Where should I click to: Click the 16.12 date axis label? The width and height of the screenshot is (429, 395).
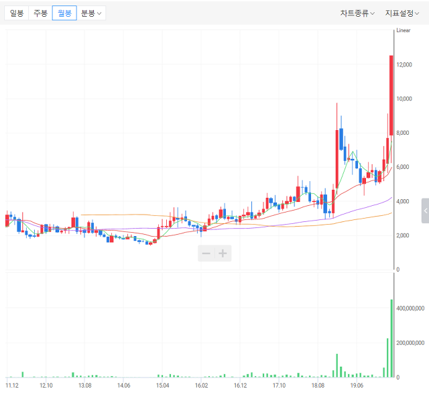pos(240,386)
